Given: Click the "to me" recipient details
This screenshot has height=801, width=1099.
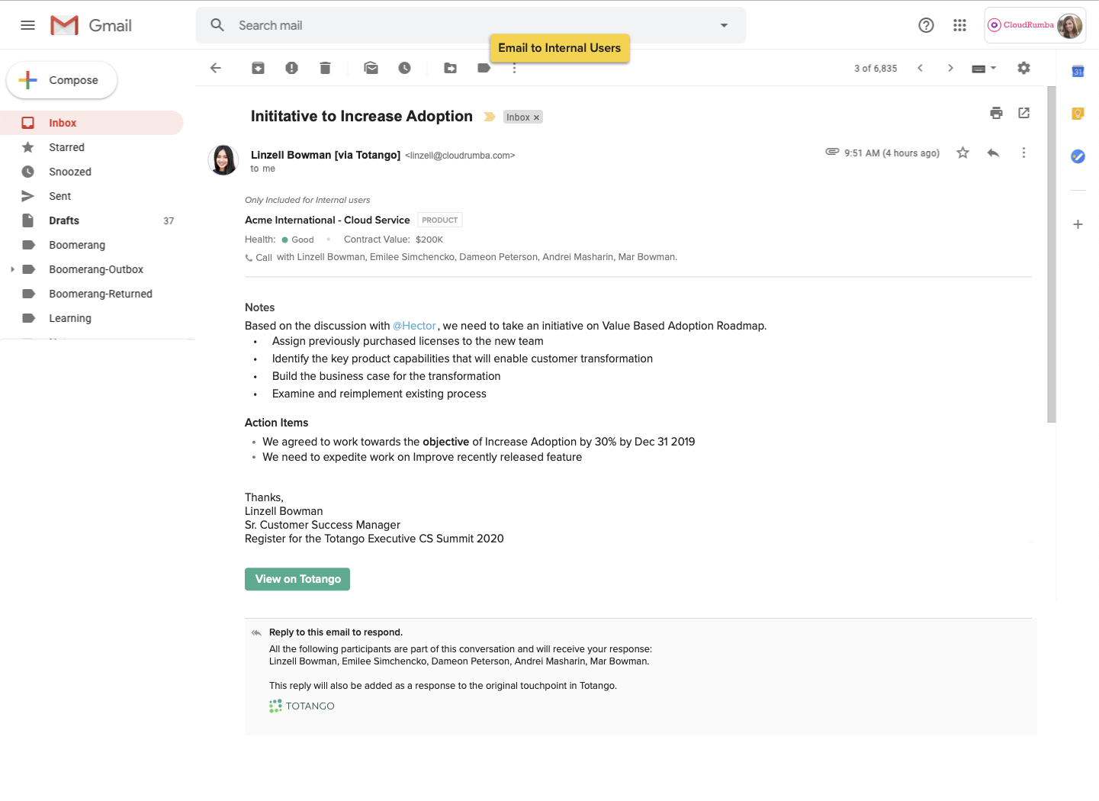Looking at the screenshot, I should click(x=262, y=169).
